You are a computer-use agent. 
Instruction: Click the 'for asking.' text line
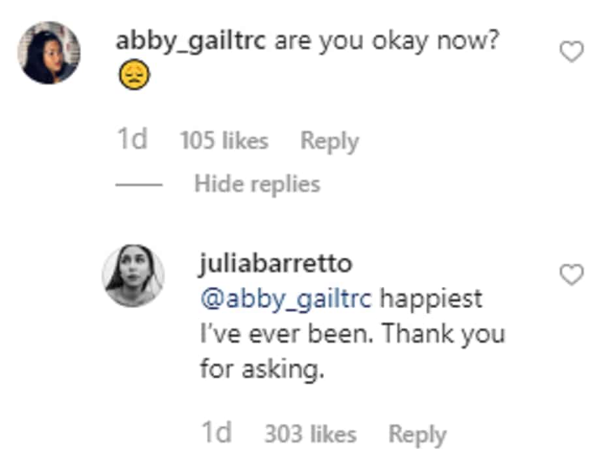pos(262,369)
